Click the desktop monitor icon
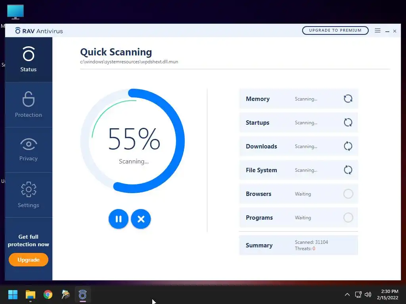Image resolution: width=406 pixels, height=304 pixels. [15, 12]
